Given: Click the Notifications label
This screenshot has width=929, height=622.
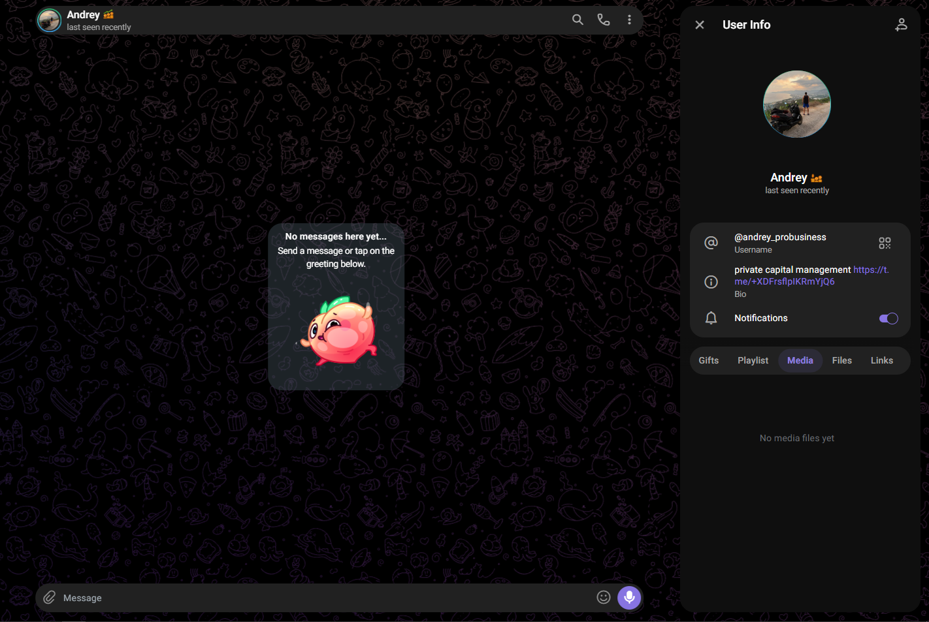Looking at the screenshot, I should pos(761,318).
